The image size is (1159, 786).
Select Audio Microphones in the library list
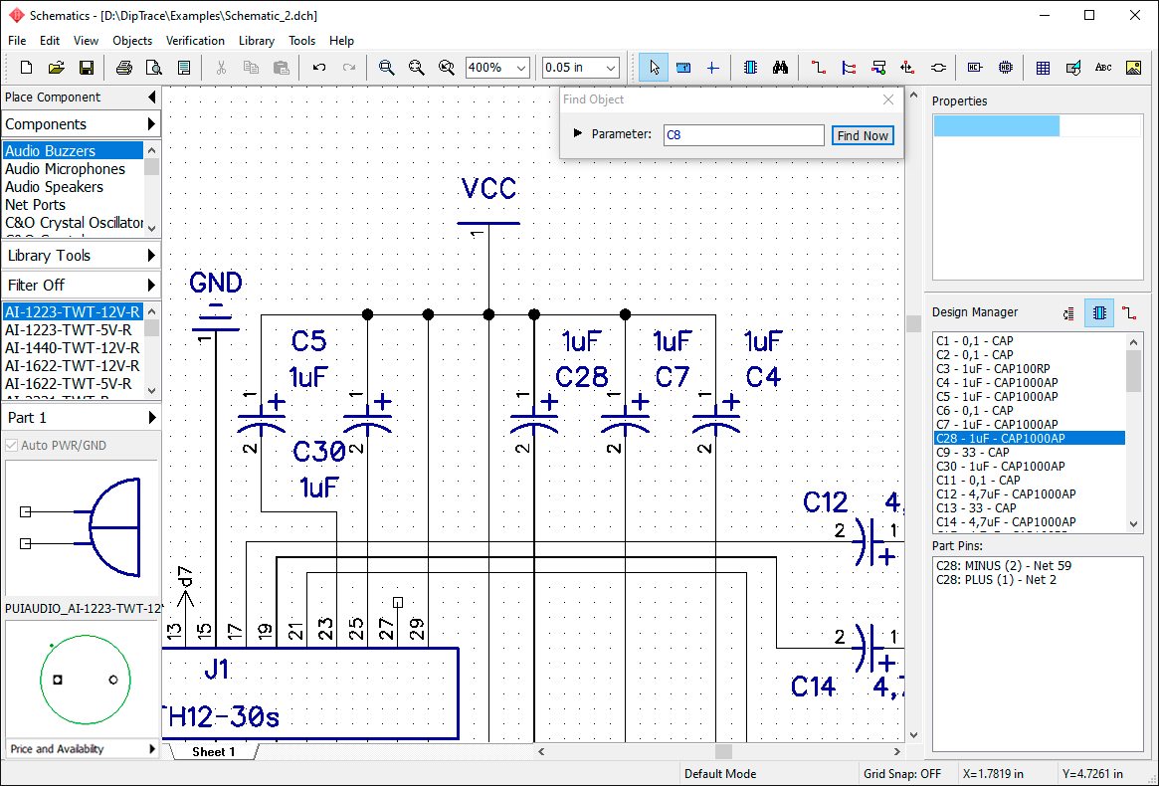click(73, 169)
